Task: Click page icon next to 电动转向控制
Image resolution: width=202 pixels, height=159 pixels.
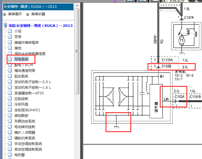Action: point(10,127)
